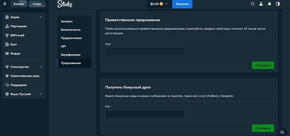This screenshot has width=290, height=136.
Task: Open Аккаунт settings section
Action: (74, 21)
